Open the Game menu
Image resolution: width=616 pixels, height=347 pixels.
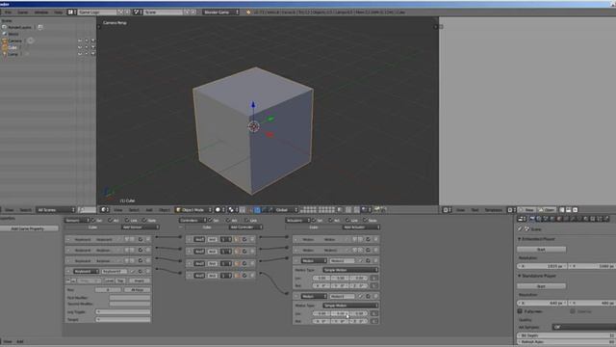(x=23, y=13)
